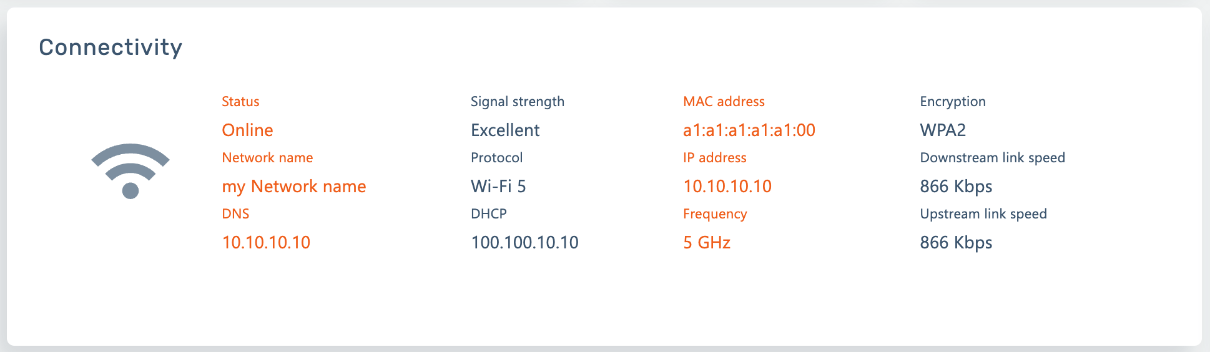Click the Excellent signal strength value
1210x352 pixels.
[x=504, y=130]
